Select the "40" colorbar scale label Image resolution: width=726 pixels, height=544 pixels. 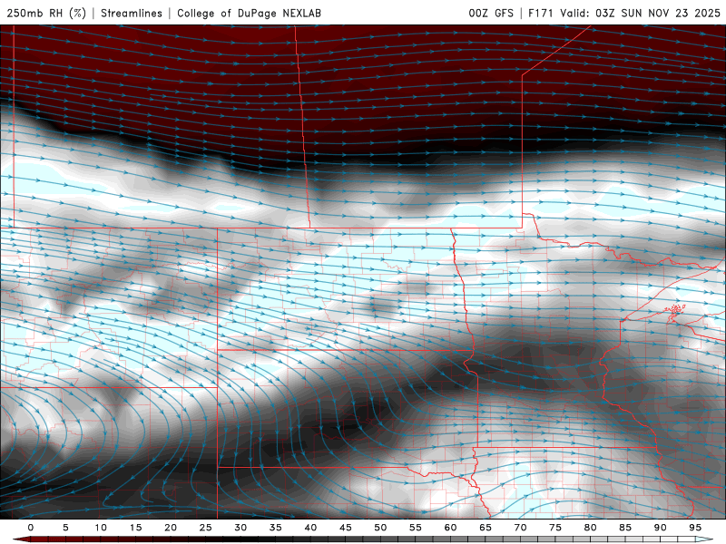[x=310, y=528]
